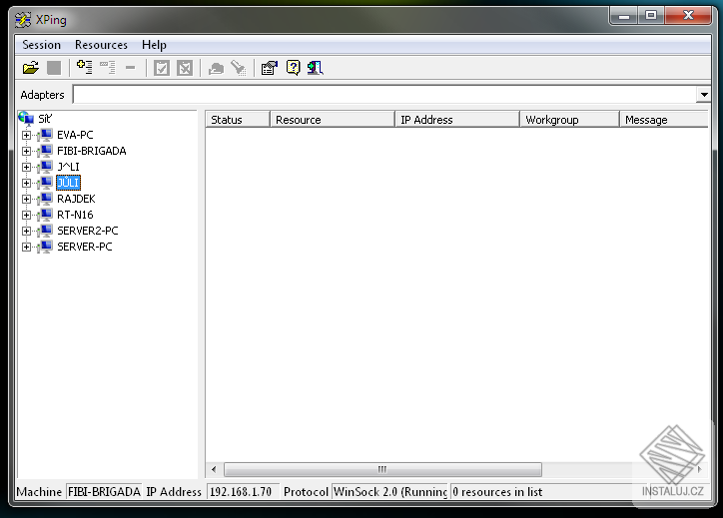Open the Adapters dropdown arrow
The width and height of the screenshot is (723, 518).
pos(704,95)
